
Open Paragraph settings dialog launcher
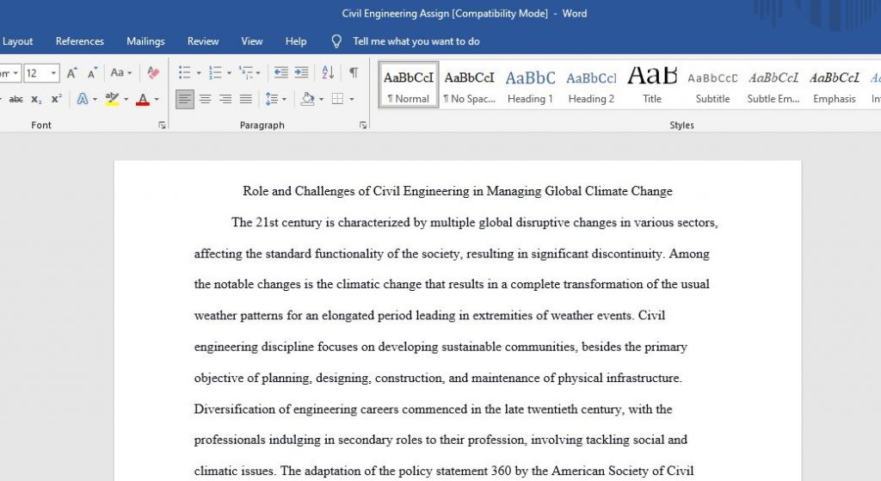point(363,126)
